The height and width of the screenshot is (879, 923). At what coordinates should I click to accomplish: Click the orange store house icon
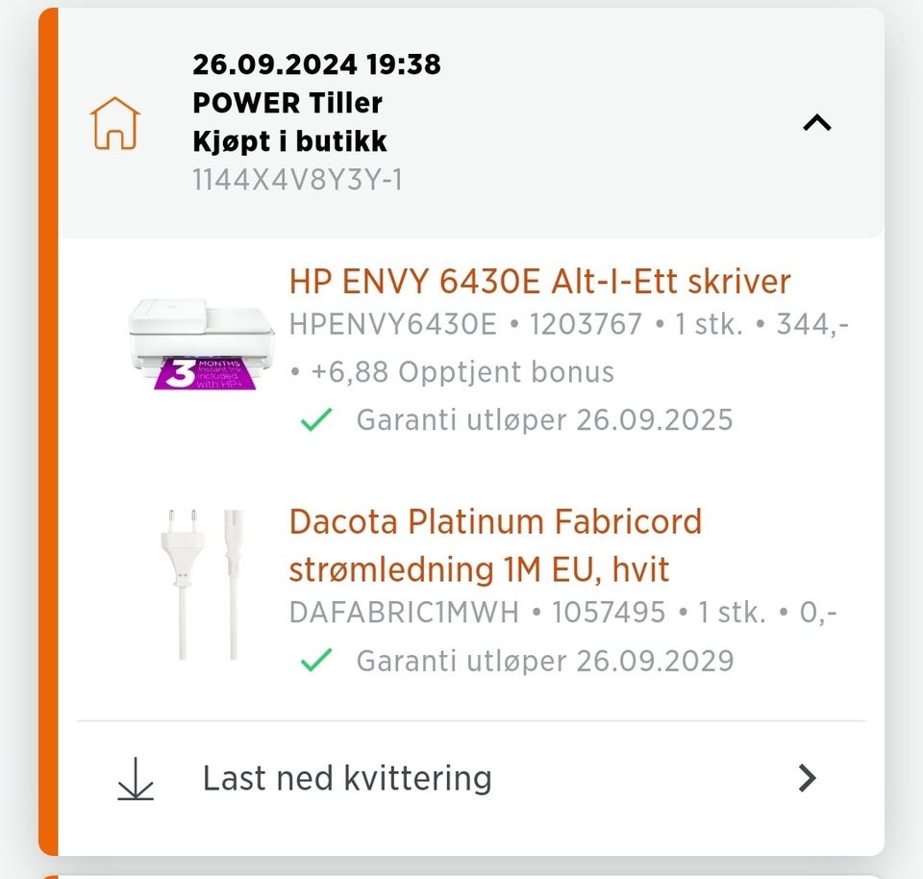click(x=115, y=123)
